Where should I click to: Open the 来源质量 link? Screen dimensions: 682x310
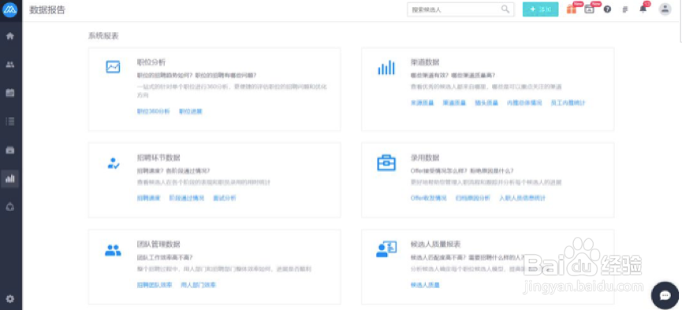point(423,103)
